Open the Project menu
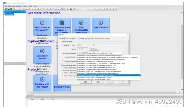This screenshot has height=107, width=187. click(x=25, y=6)
